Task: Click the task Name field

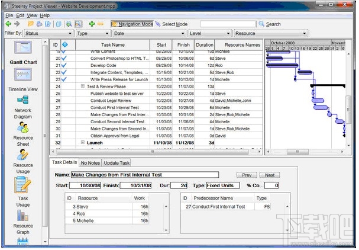Action: [x=145, y=175]
